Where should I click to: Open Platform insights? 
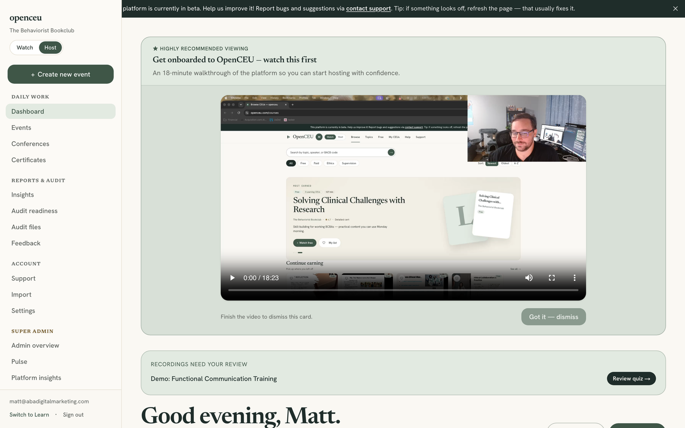(61, 378)
